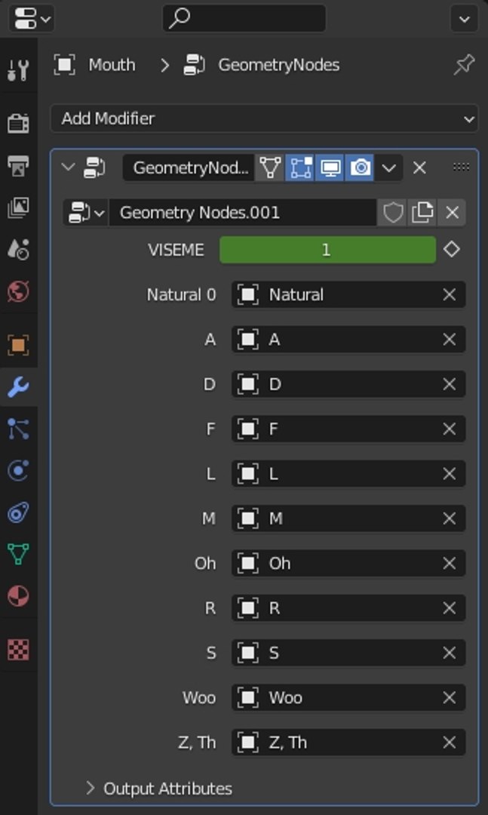Open the Physics properties tab
The height and width of the screenshot is (815, 488).
pyautogui.click(x=18, y=471)
